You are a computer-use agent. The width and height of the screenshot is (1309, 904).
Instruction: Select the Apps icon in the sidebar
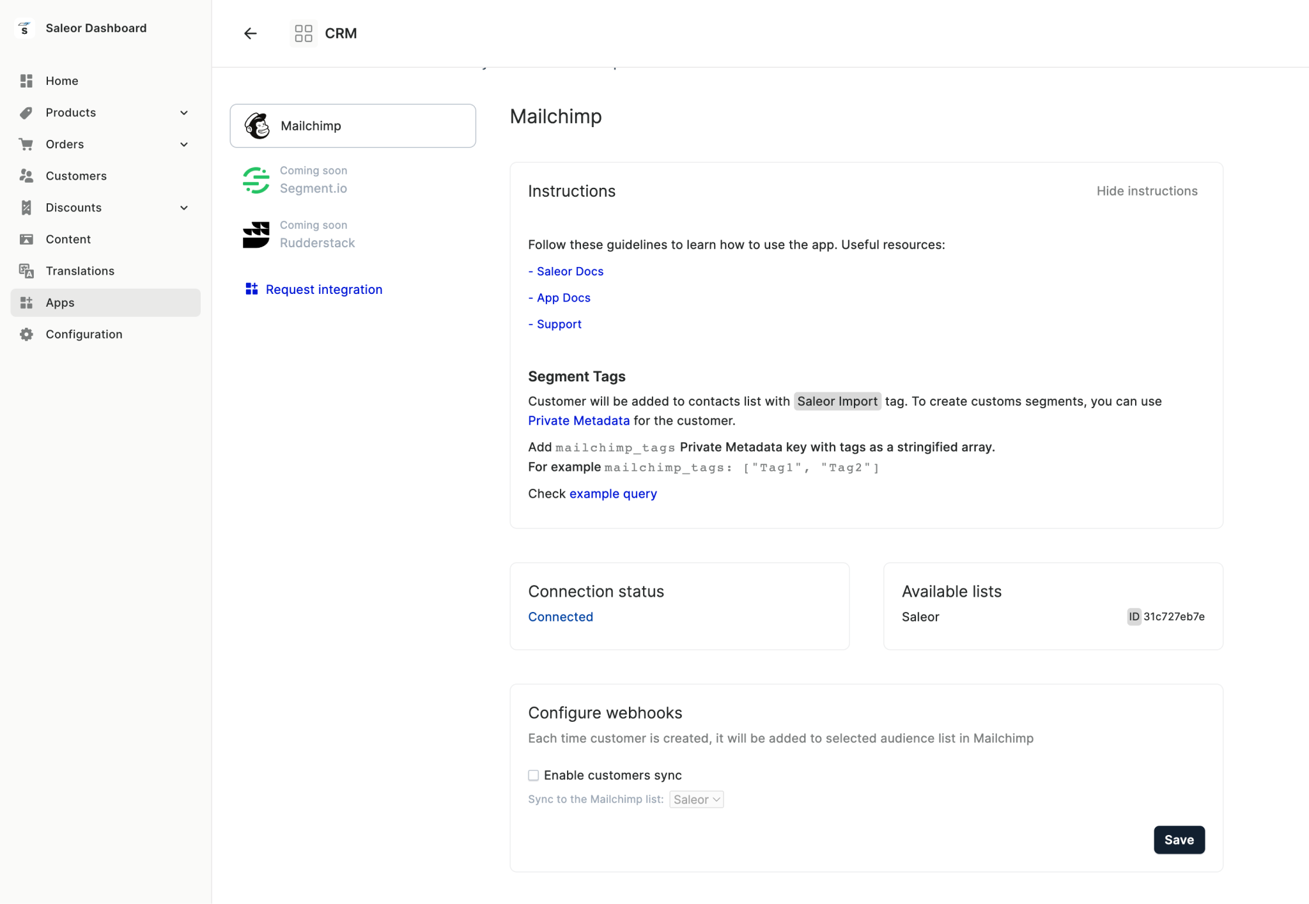[26, 302]
